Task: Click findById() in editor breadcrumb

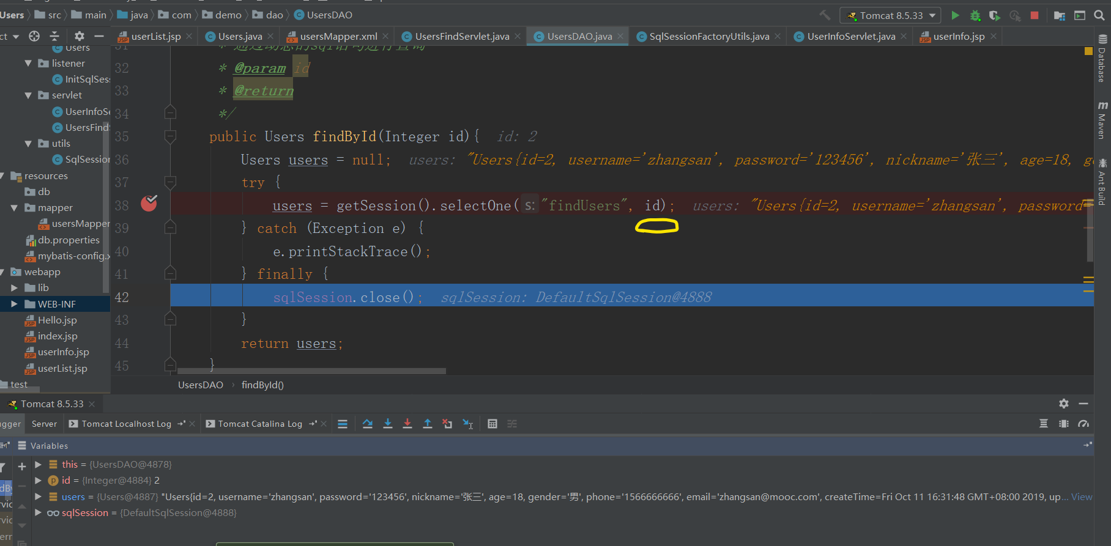Action: [x=262, y=385]
